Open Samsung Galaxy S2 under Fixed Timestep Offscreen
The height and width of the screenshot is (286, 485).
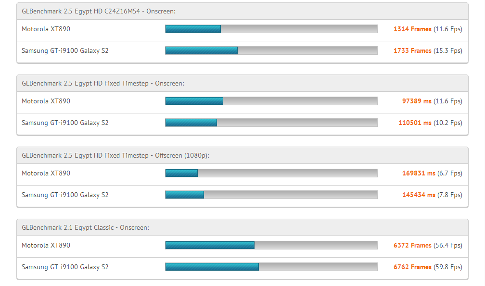(65, 195)
